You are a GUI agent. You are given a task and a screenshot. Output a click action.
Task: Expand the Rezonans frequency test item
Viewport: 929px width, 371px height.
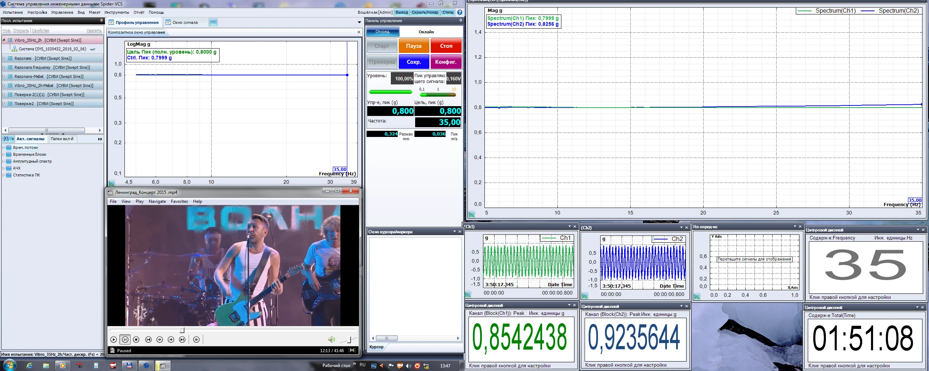[4, 67]
